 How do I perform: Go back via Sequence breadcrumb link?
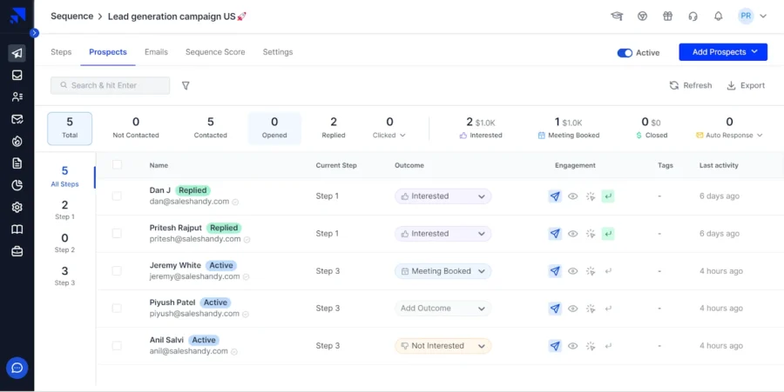coord(72,16)
